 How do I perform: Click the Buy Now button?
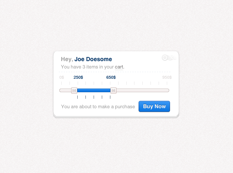[x=154, y=107]
